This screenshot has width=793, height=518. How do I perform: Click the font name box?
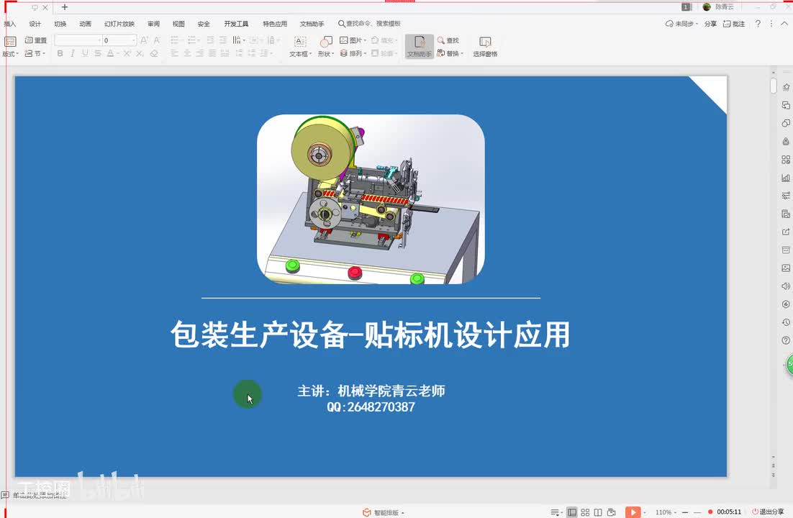[78, 40]
